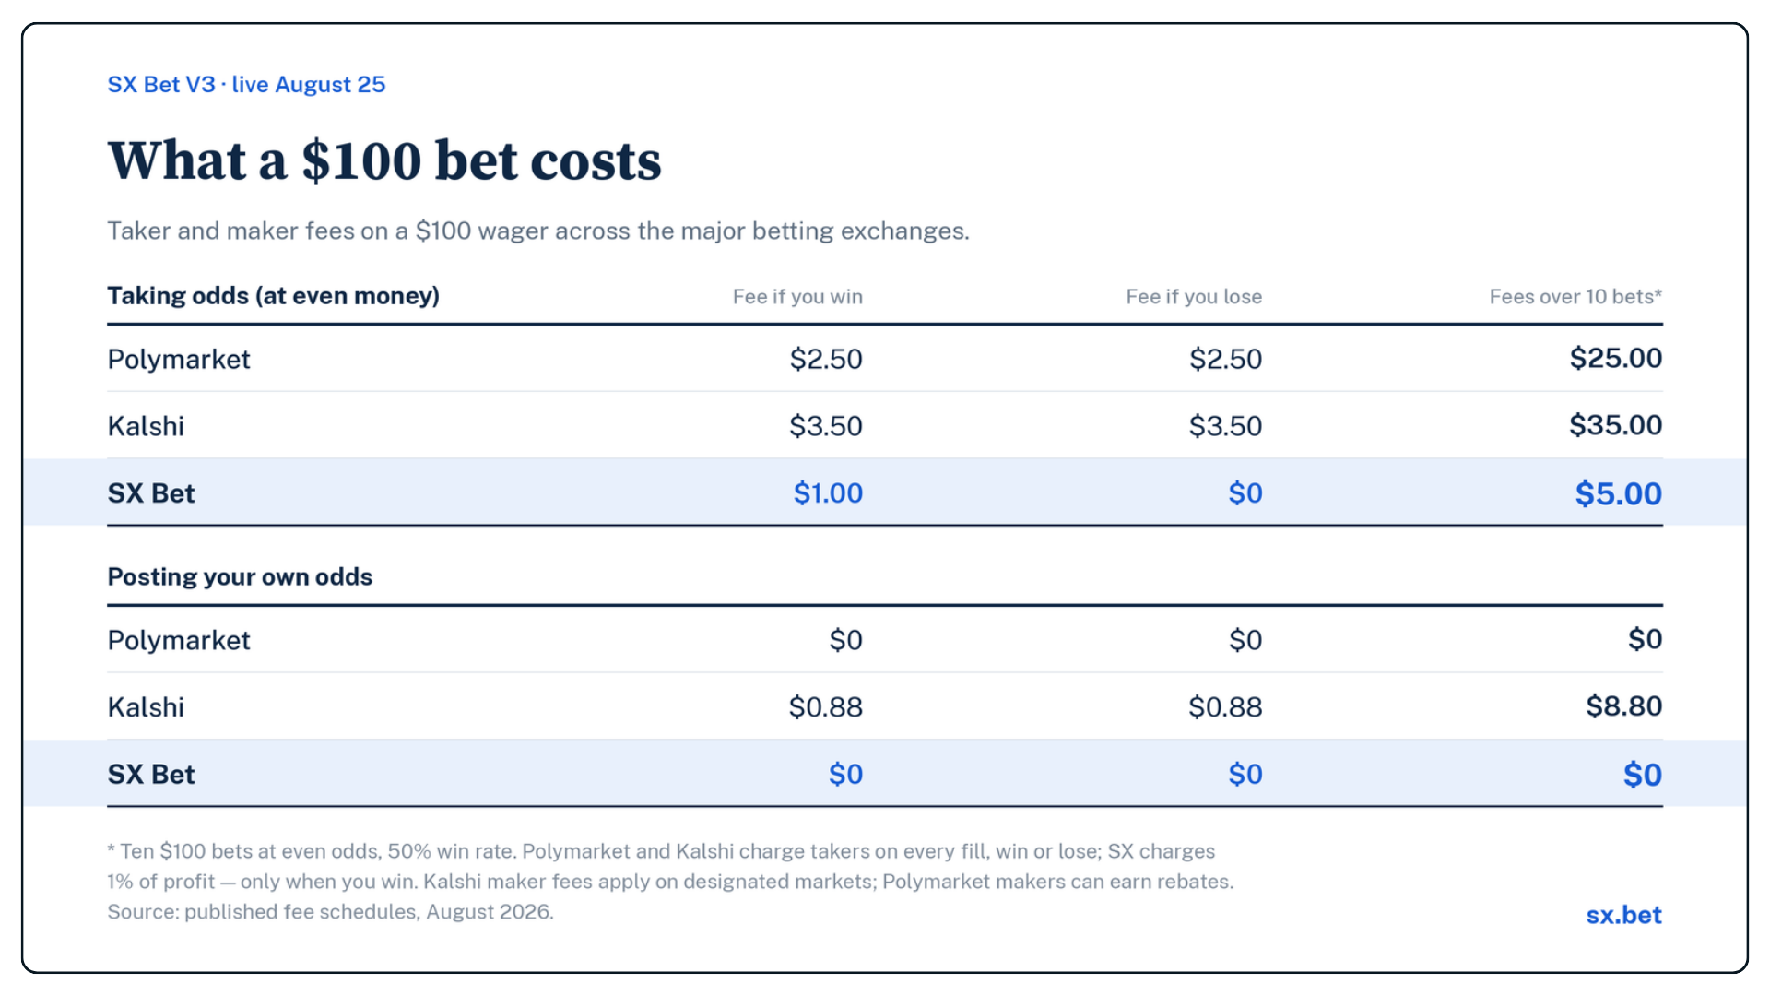This screenshot has width=1770, height=996.
Task: Click SX Bet's $1.00 win fee value
Action: click(828, 493)
